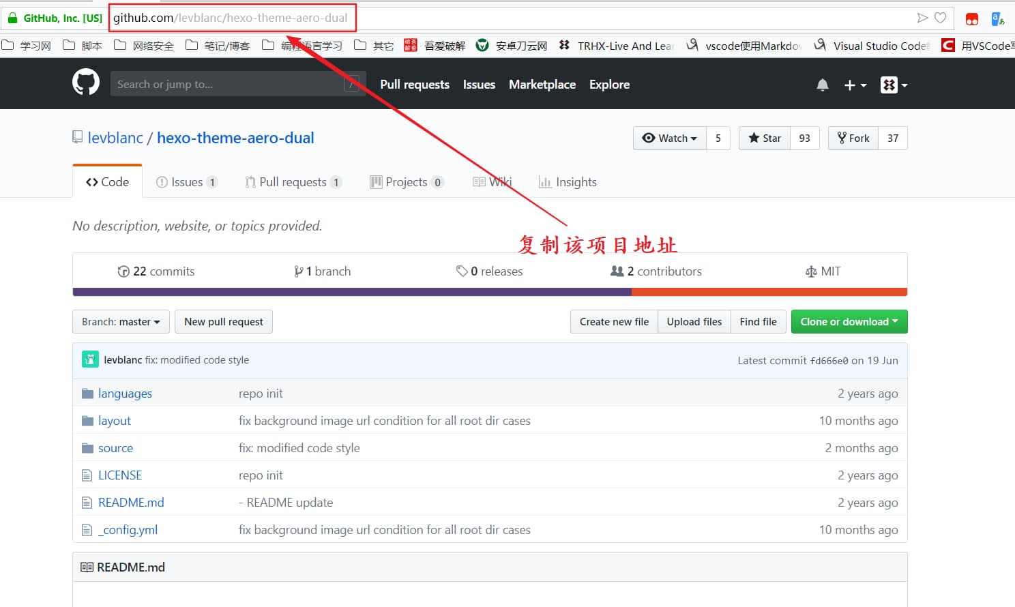Viewport: 1015px width, 607px height.
Task: View the 1 branch list
Action: [x=322, y=271]
